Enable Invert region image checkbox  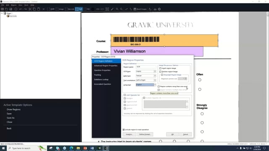pos(161,68)
